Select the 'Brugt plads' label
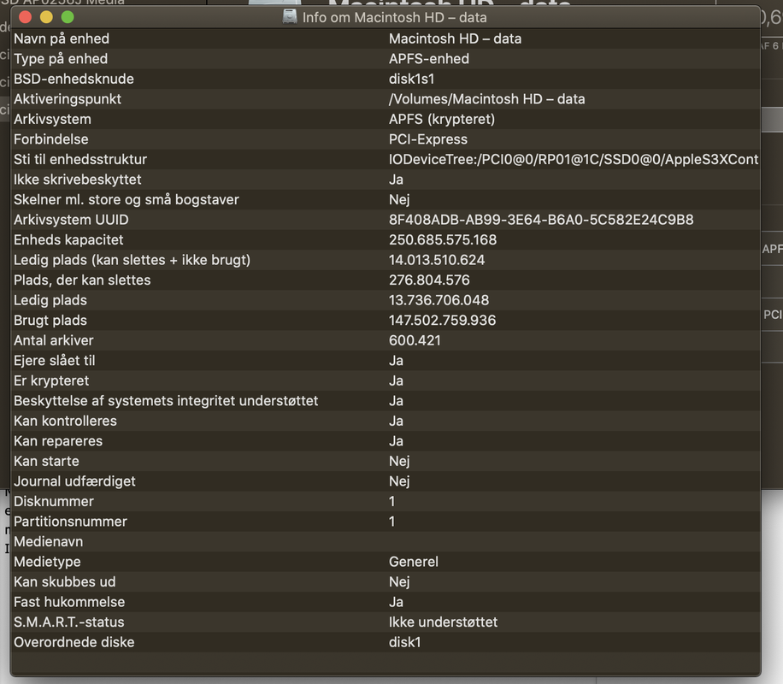 pyautogui.click(x=50, y=321)
